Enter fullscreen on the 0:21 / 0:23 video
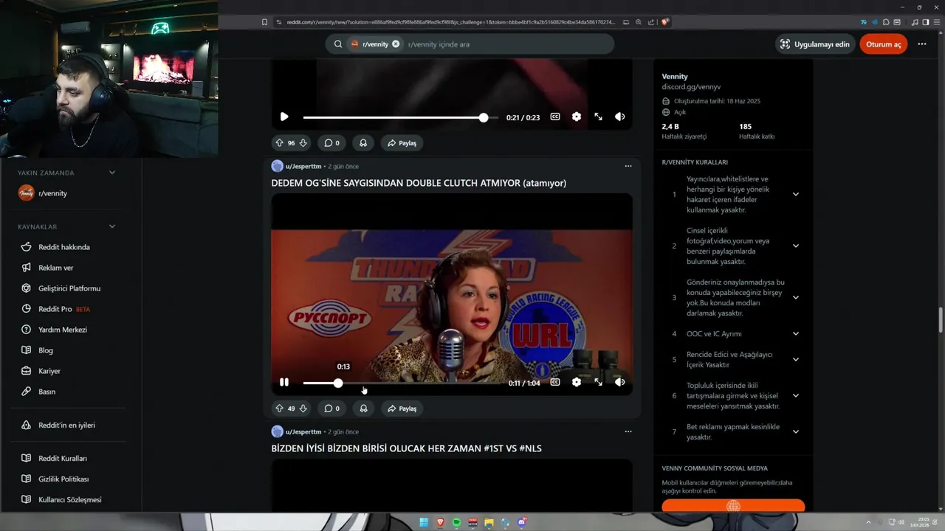This screenshot has height=531, width=945. (x=598, y=117)
